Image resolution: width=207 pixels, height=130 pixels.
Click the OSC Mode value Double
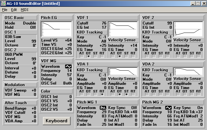click(x=30, y=23)
